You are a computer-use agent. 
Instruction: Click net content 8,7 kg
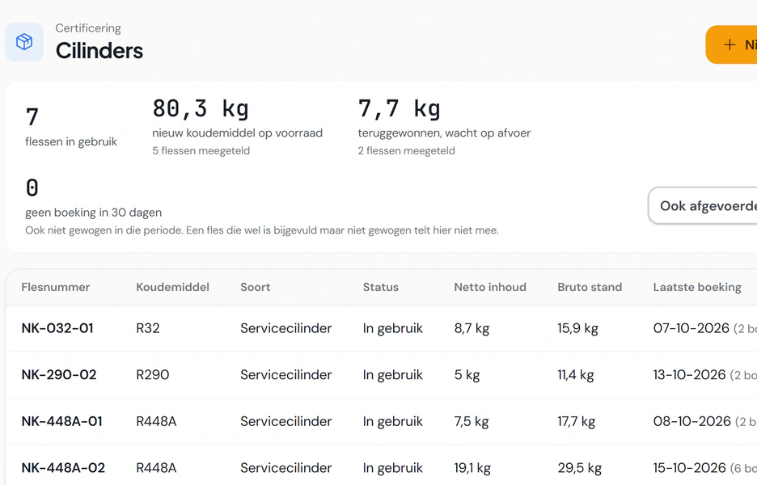pyautogui.click(x=472, y=329)
